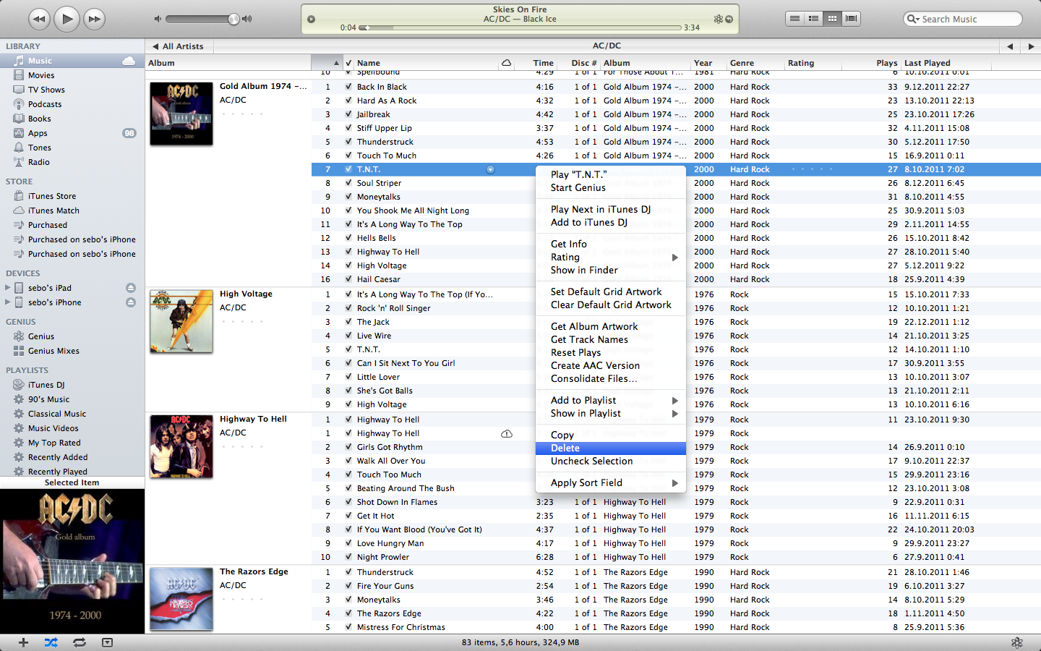The height and width of the screenshot is (651, 1041).
Task: Select Create AAC Version
Action: (611, 366)
